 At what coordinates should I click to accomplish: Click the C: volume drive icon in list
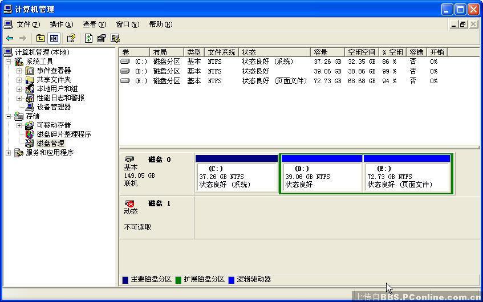[x=125, y=62]
